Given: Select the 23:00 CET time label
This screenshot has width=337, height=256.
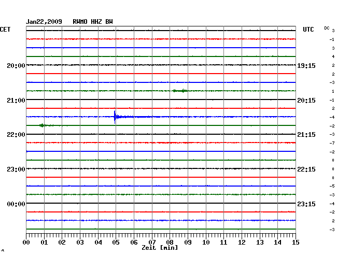Looking at the screenshot, I should point(16,169).
